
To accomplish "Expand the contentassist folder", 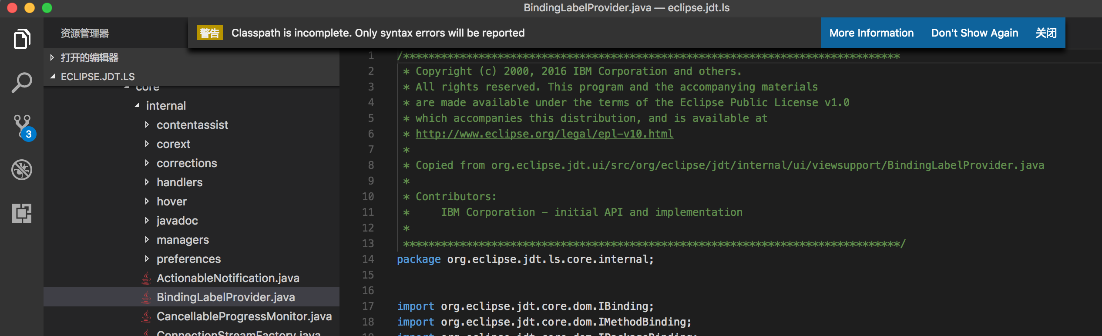I will (x=147, y=125).
